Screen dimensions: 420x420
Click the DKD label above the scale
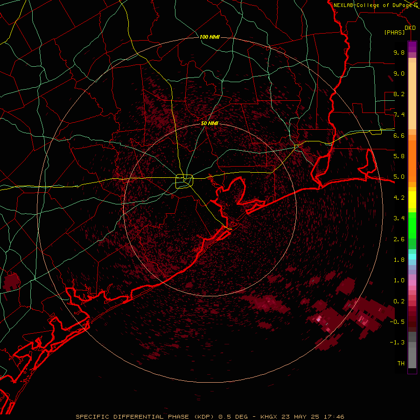tap(410, 28)
